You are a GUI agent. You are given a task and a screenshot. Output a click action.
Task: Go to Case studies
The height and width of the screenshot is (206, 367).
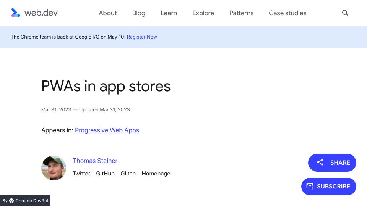(287, 13)
